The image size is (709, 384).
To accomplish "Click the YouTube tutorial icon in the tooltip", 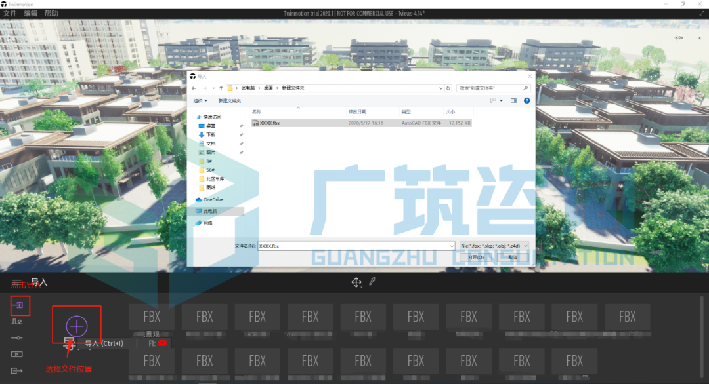I will click(x=162, y=343).
